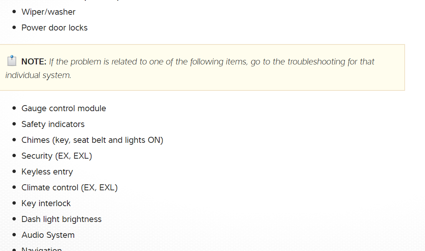
Task: Click the partially visible Navigation item
Action: click(x=41, y=249)
